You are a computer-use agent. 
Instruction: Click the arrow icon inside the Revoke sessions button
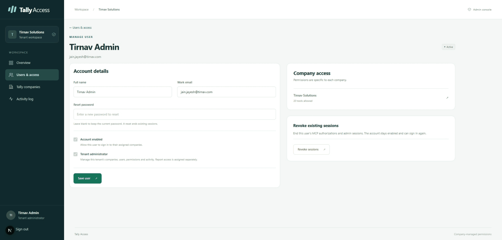[x=324, y=150]
